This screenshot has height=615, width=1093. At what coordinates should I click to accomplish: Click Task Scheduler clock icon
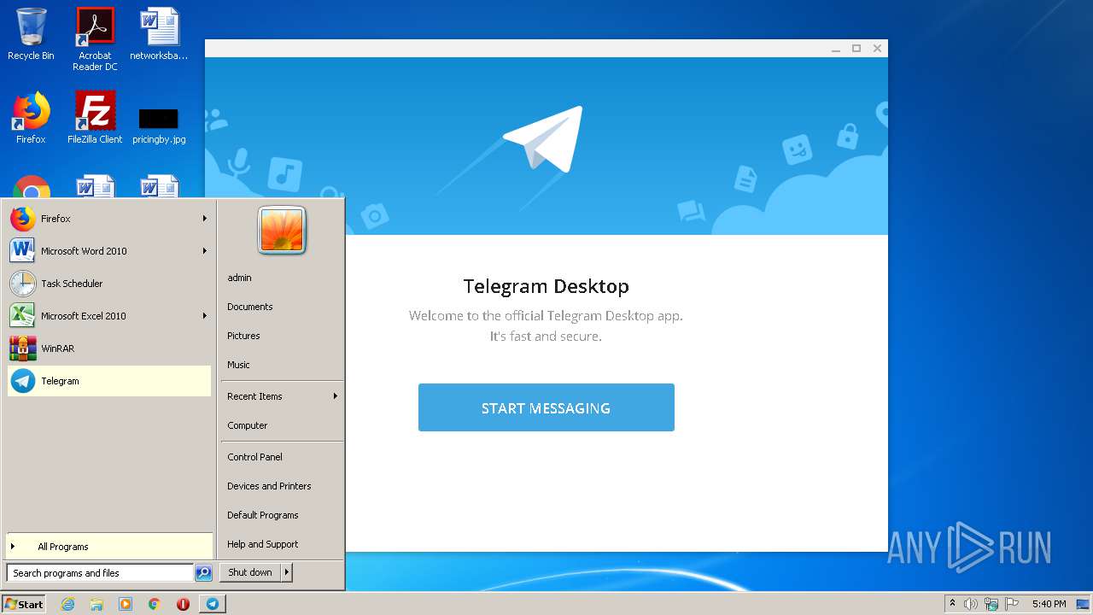[23, 284]
